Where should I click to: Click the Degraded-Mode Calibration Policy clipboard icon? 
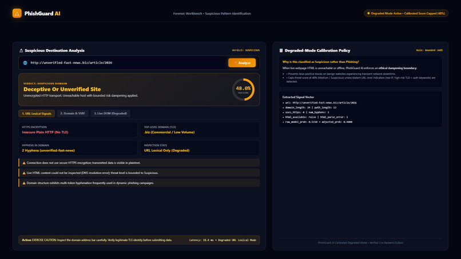tap(281, 50)
